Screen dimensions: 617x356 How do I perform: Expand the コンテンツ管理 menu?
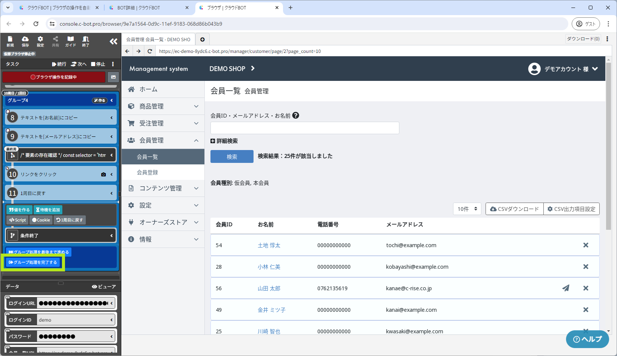[x=163, y=188]
